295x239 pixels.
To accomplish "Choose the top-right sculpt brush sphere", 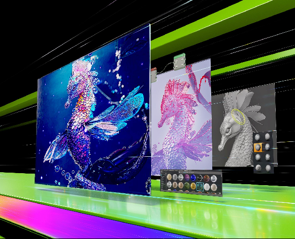I will coord(268,137).
